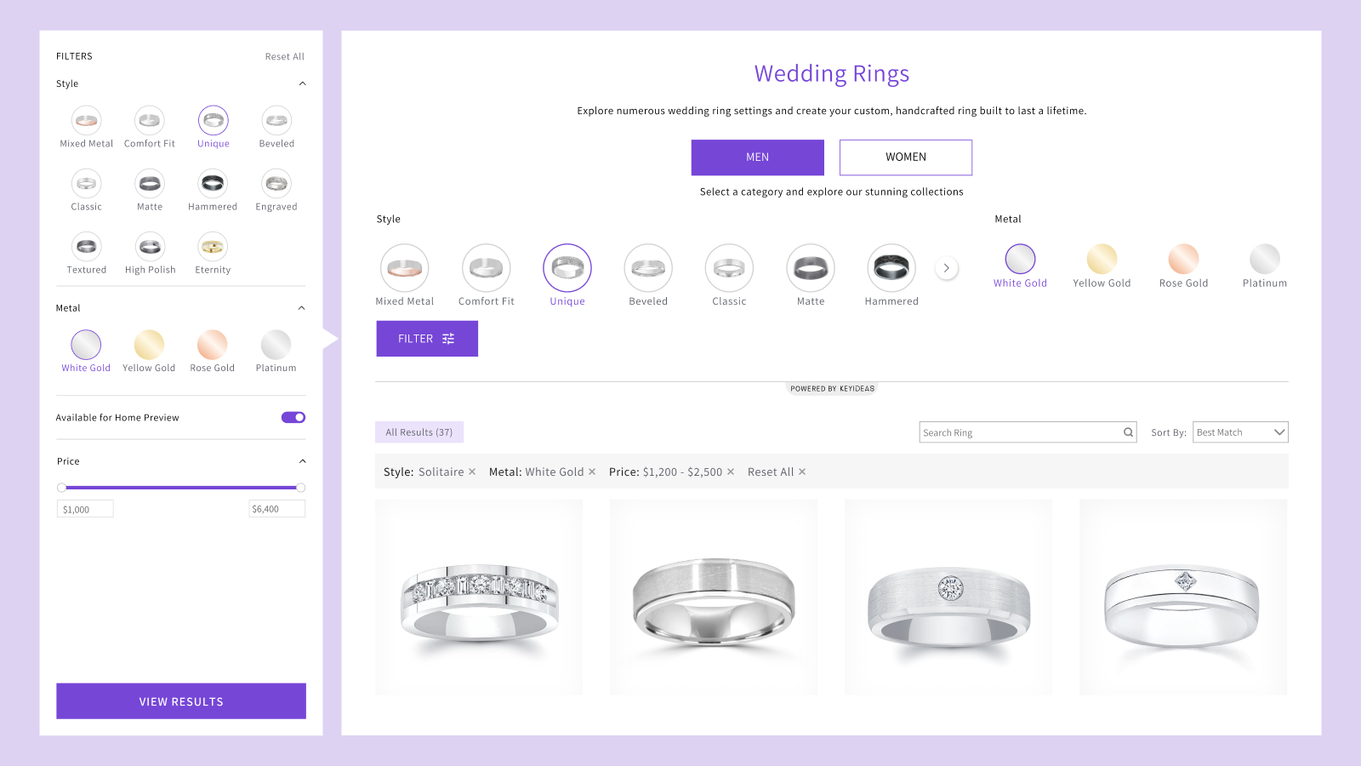
Task: Remove the Price filter tag
Action: 731,472
